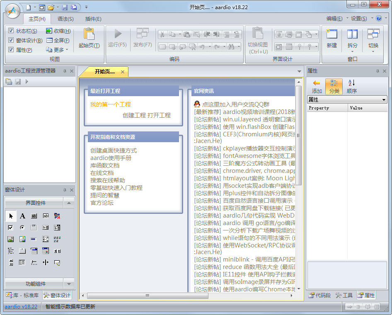Choose the tab control icon in the toolbox

[22, 251]
